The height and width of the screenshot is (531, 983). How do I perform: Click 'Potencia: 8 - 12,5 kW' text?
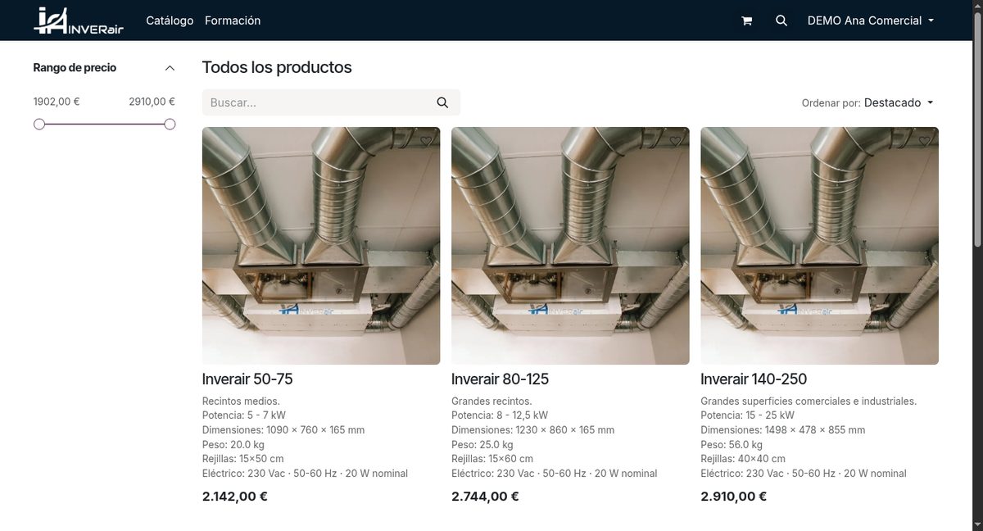pos(500,415)
